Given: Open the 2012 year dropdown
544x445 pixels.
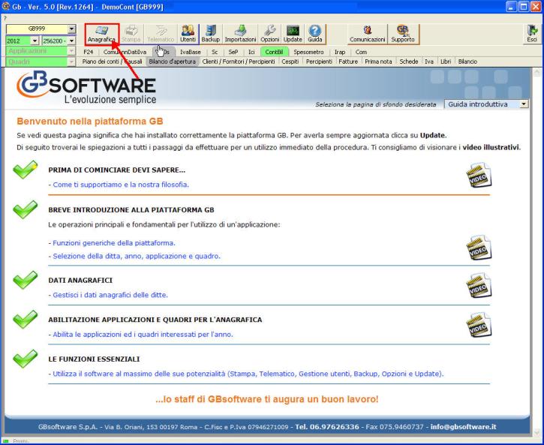Looking at the screenshot, I should (x=35, y=41).
